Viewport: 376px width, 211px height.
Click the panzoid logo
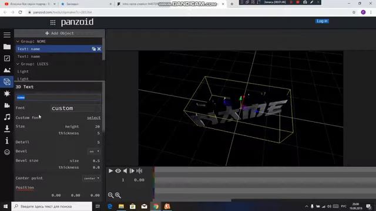click(x=77, y=22)
